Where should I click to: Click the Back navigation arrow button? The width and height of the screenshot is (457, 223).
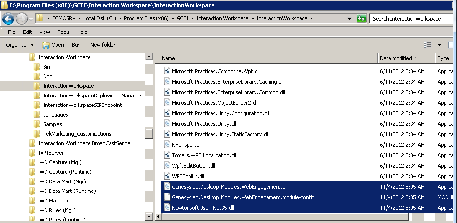click(x=8, y=19)
